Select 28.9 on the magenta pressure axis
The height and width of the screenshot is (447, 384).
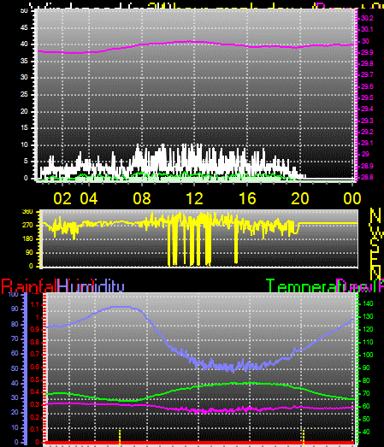click(x=367, y=166)
